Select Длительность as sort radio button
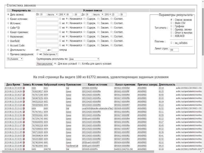The height and width of the screenshot is (153, 204). coord(8,50)
